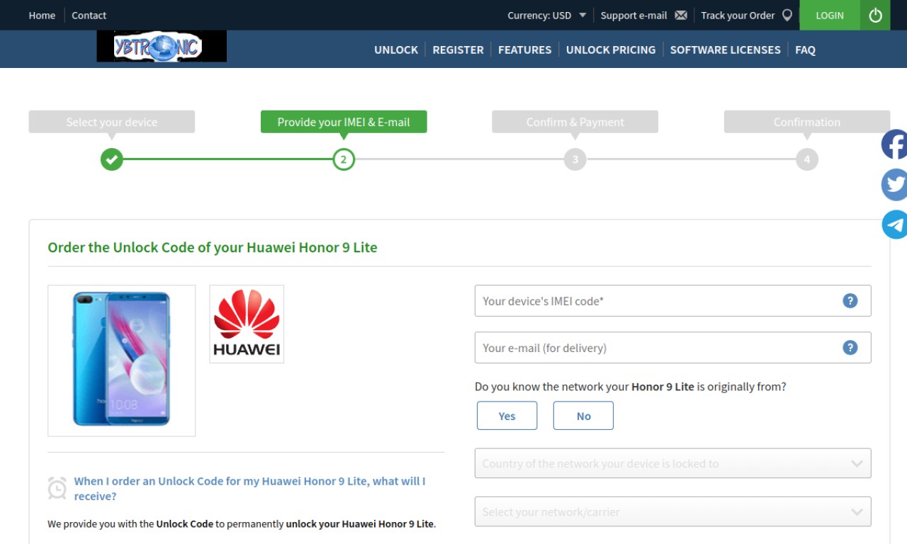The height and width of the screenshot is (544, 907).
Task: Click the Confirmation step tab
Action: (x=807, y=122)
